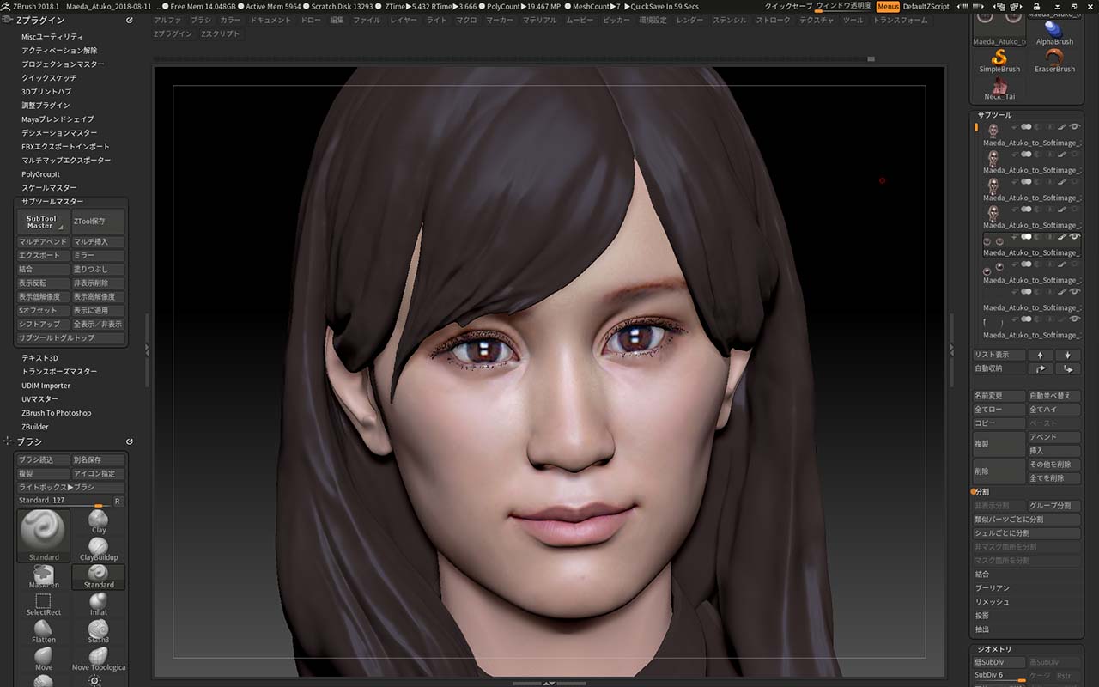
Task: Toggle polypaint brush icon on topmost subtool
Action: (1062, 127)
